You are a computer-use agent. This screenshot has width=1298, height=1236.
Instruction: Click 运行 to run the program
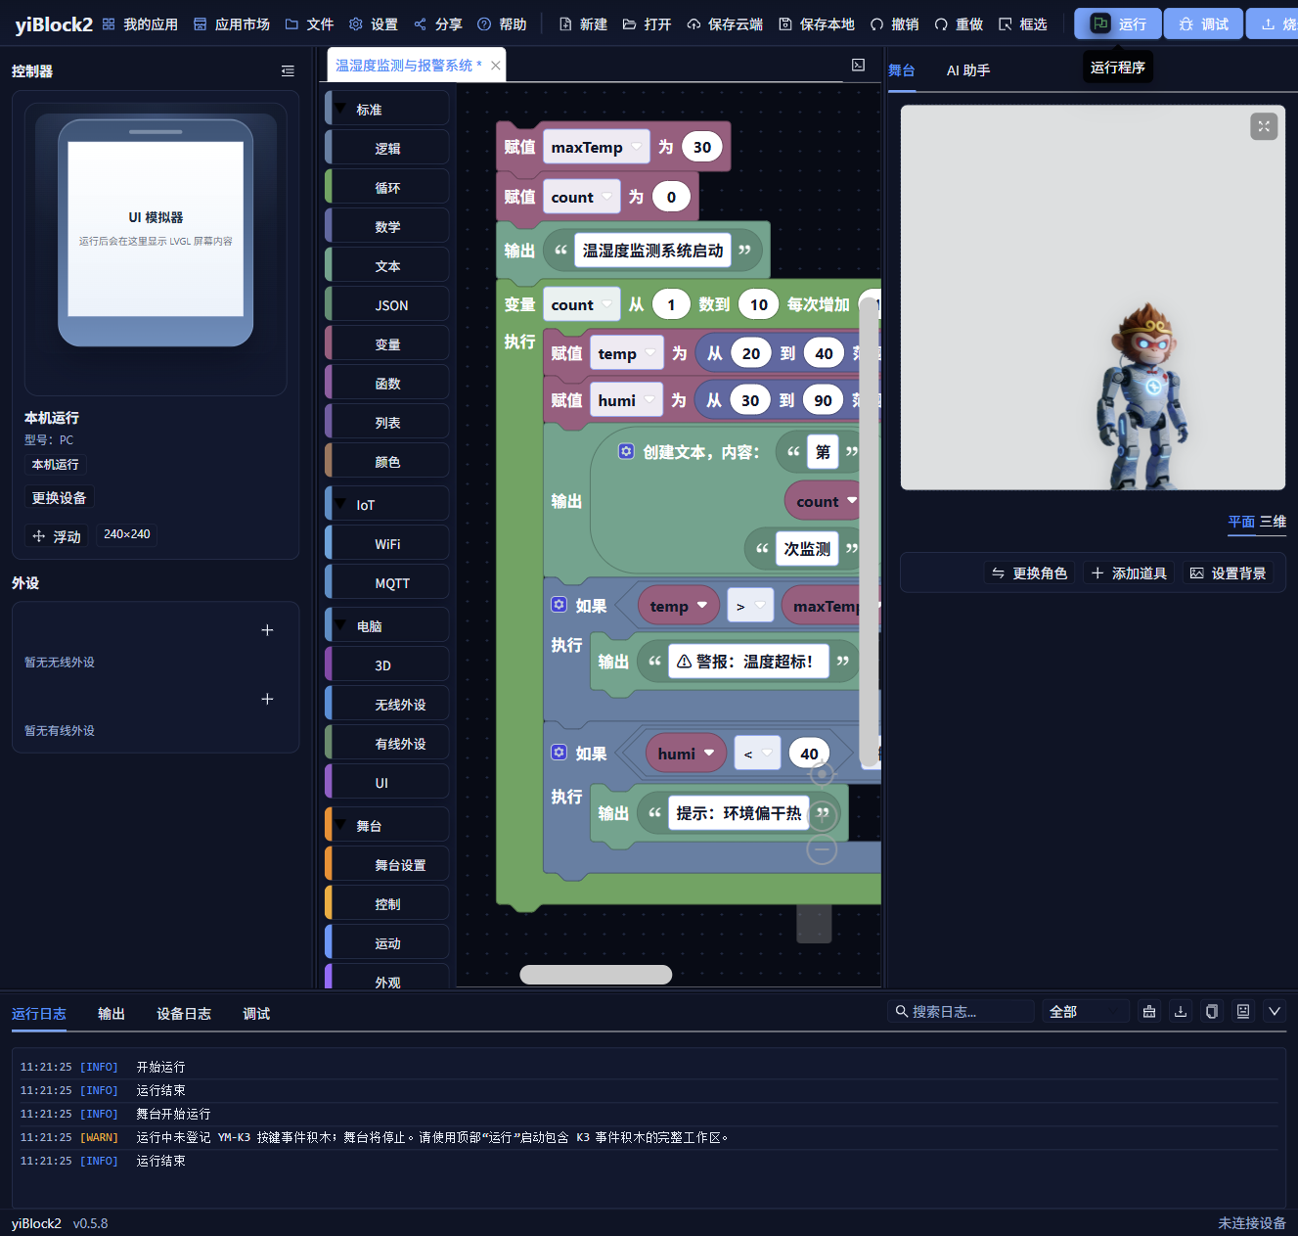click(x=1118, y=23)
